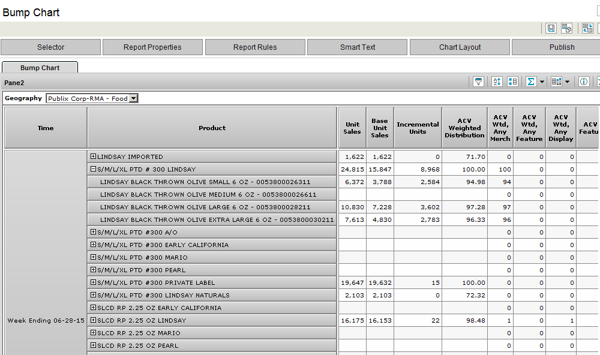The height and width of the screenshot is (355, 600).
Task: Click the swap layout icon in top toolbar
Action: [587, 29]
